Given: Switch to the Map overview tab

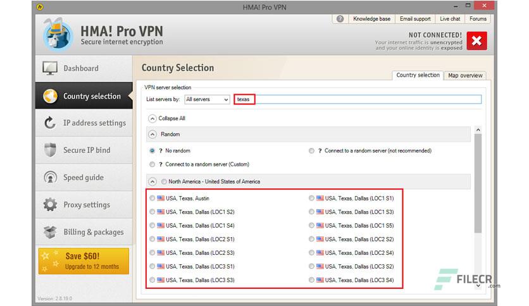Looking at the screenshot, I should [x=465, y=75].
